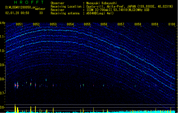Viewport: 178px width, 113px height.
Task: Click the 0052 time marker
Action: coord(36,24)
